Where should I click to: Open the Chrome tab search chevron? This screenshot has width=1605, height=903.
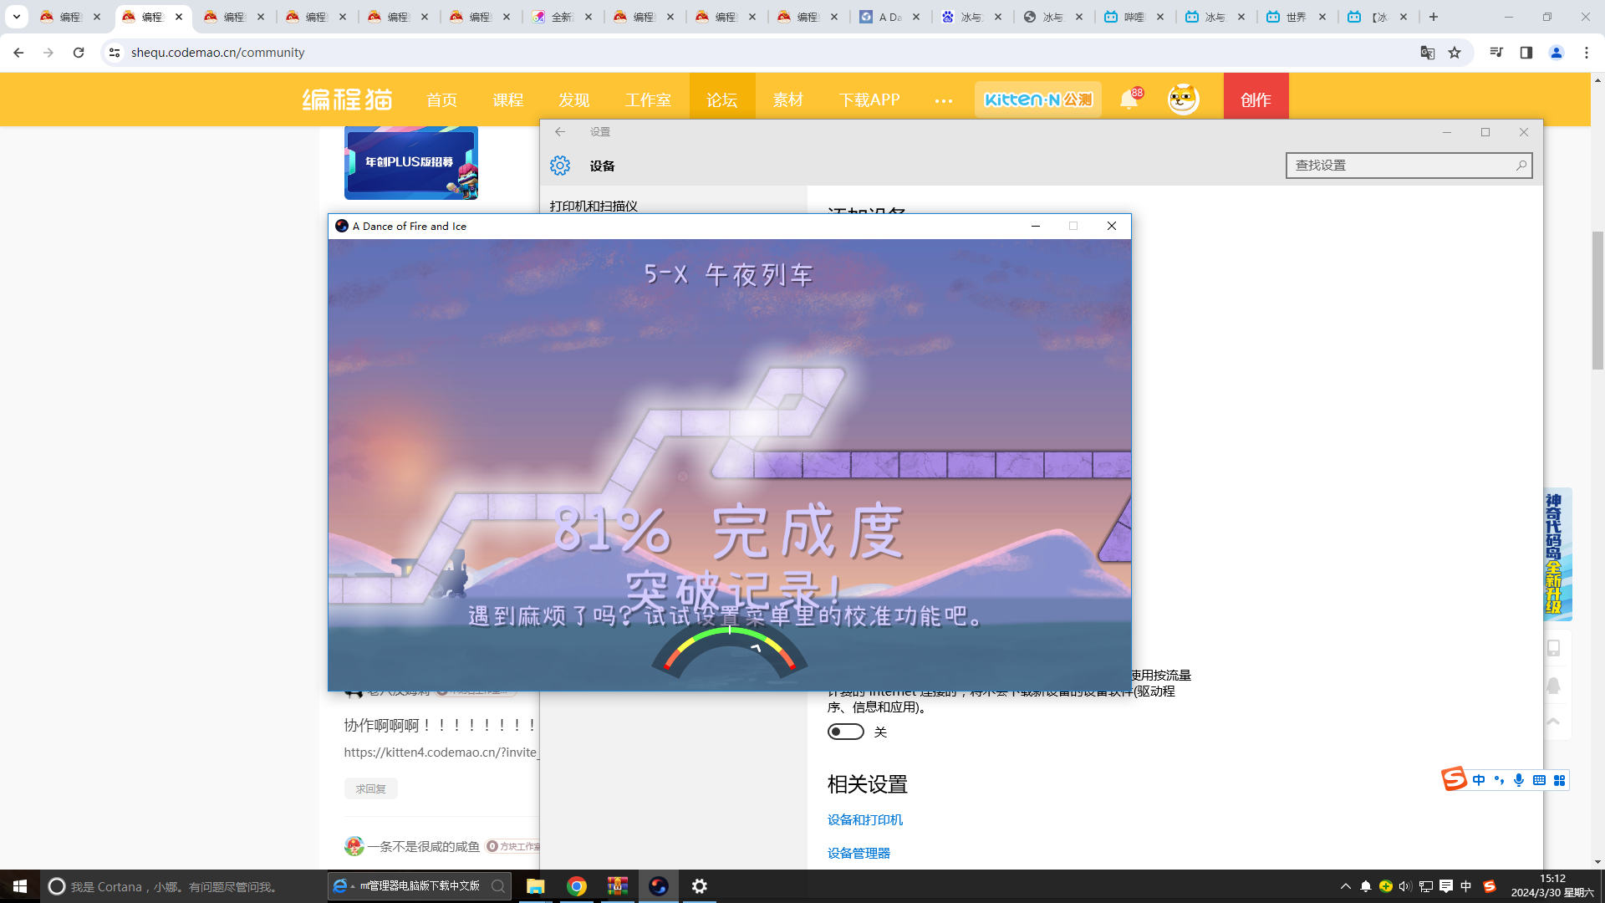pos(17,17)
